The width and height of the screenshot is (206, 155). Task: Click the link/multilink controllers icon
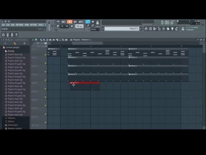coord(93,25)
